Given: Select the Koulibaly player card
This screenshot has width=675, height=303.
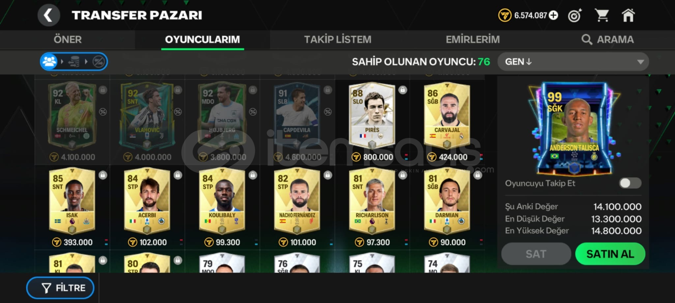Looking at the screenshot, I should click(222, 202).
